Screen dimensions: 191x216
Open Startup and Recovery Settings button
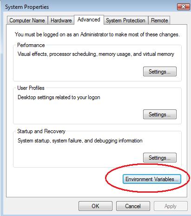click(x=160, y=158)
